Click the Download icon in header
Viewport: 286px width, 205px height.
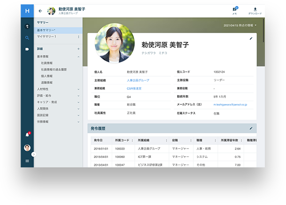pos(255,11)
